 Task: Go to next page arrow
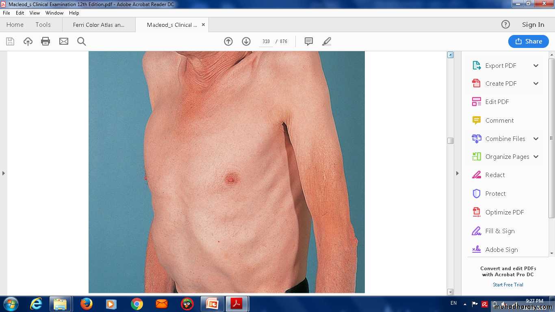click(x=246, y=41)
